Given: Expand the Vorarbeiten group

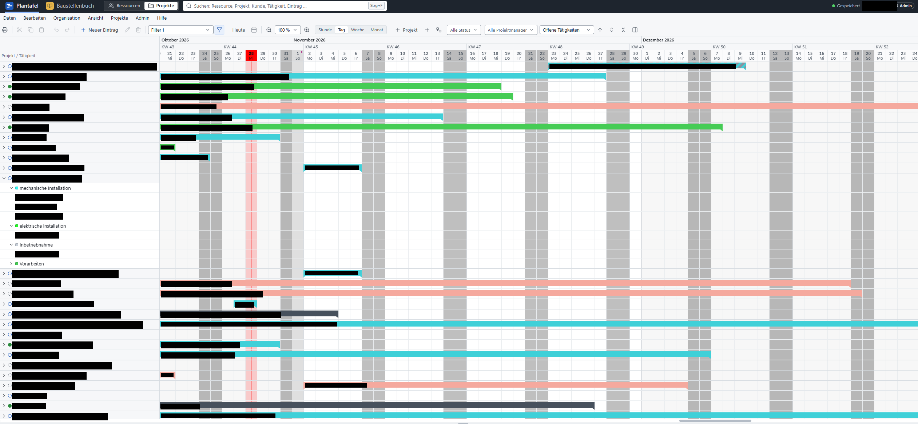Looking at the screenshot, I should pyautogui.click(x=11, y=264).
